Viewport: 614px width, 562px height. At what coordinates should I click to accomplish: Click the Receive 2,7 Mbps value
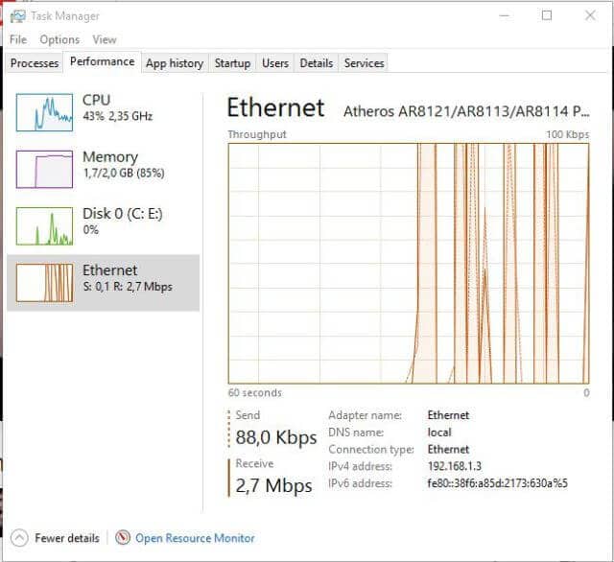273,485
